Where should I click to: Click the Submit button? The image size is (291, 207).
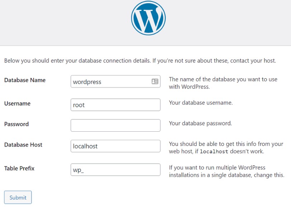[18, 197]
